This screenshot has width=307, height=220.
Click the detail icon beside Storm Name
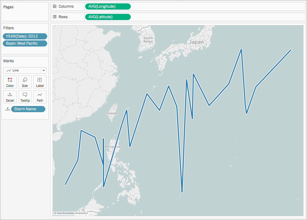8,109
